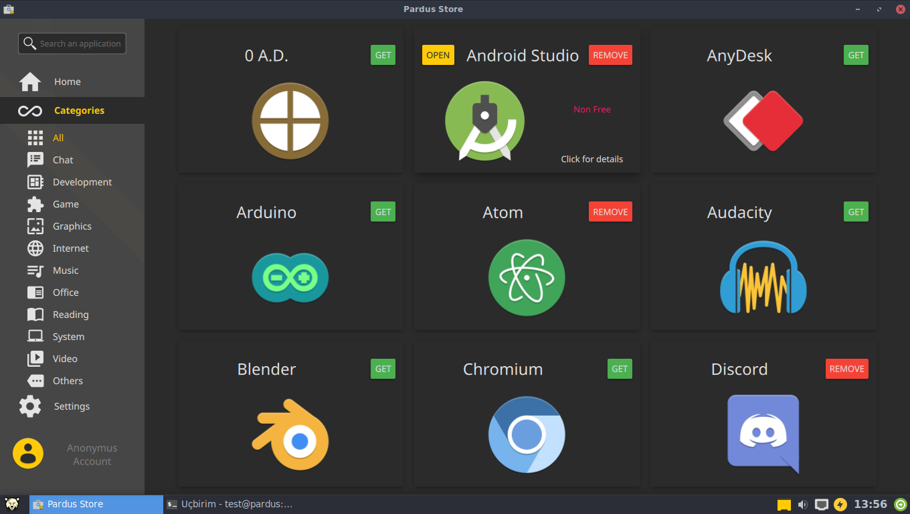The width and height of the screenshot is (910, 514).
Task: Click the Video play icon
Action: (35, 359)
